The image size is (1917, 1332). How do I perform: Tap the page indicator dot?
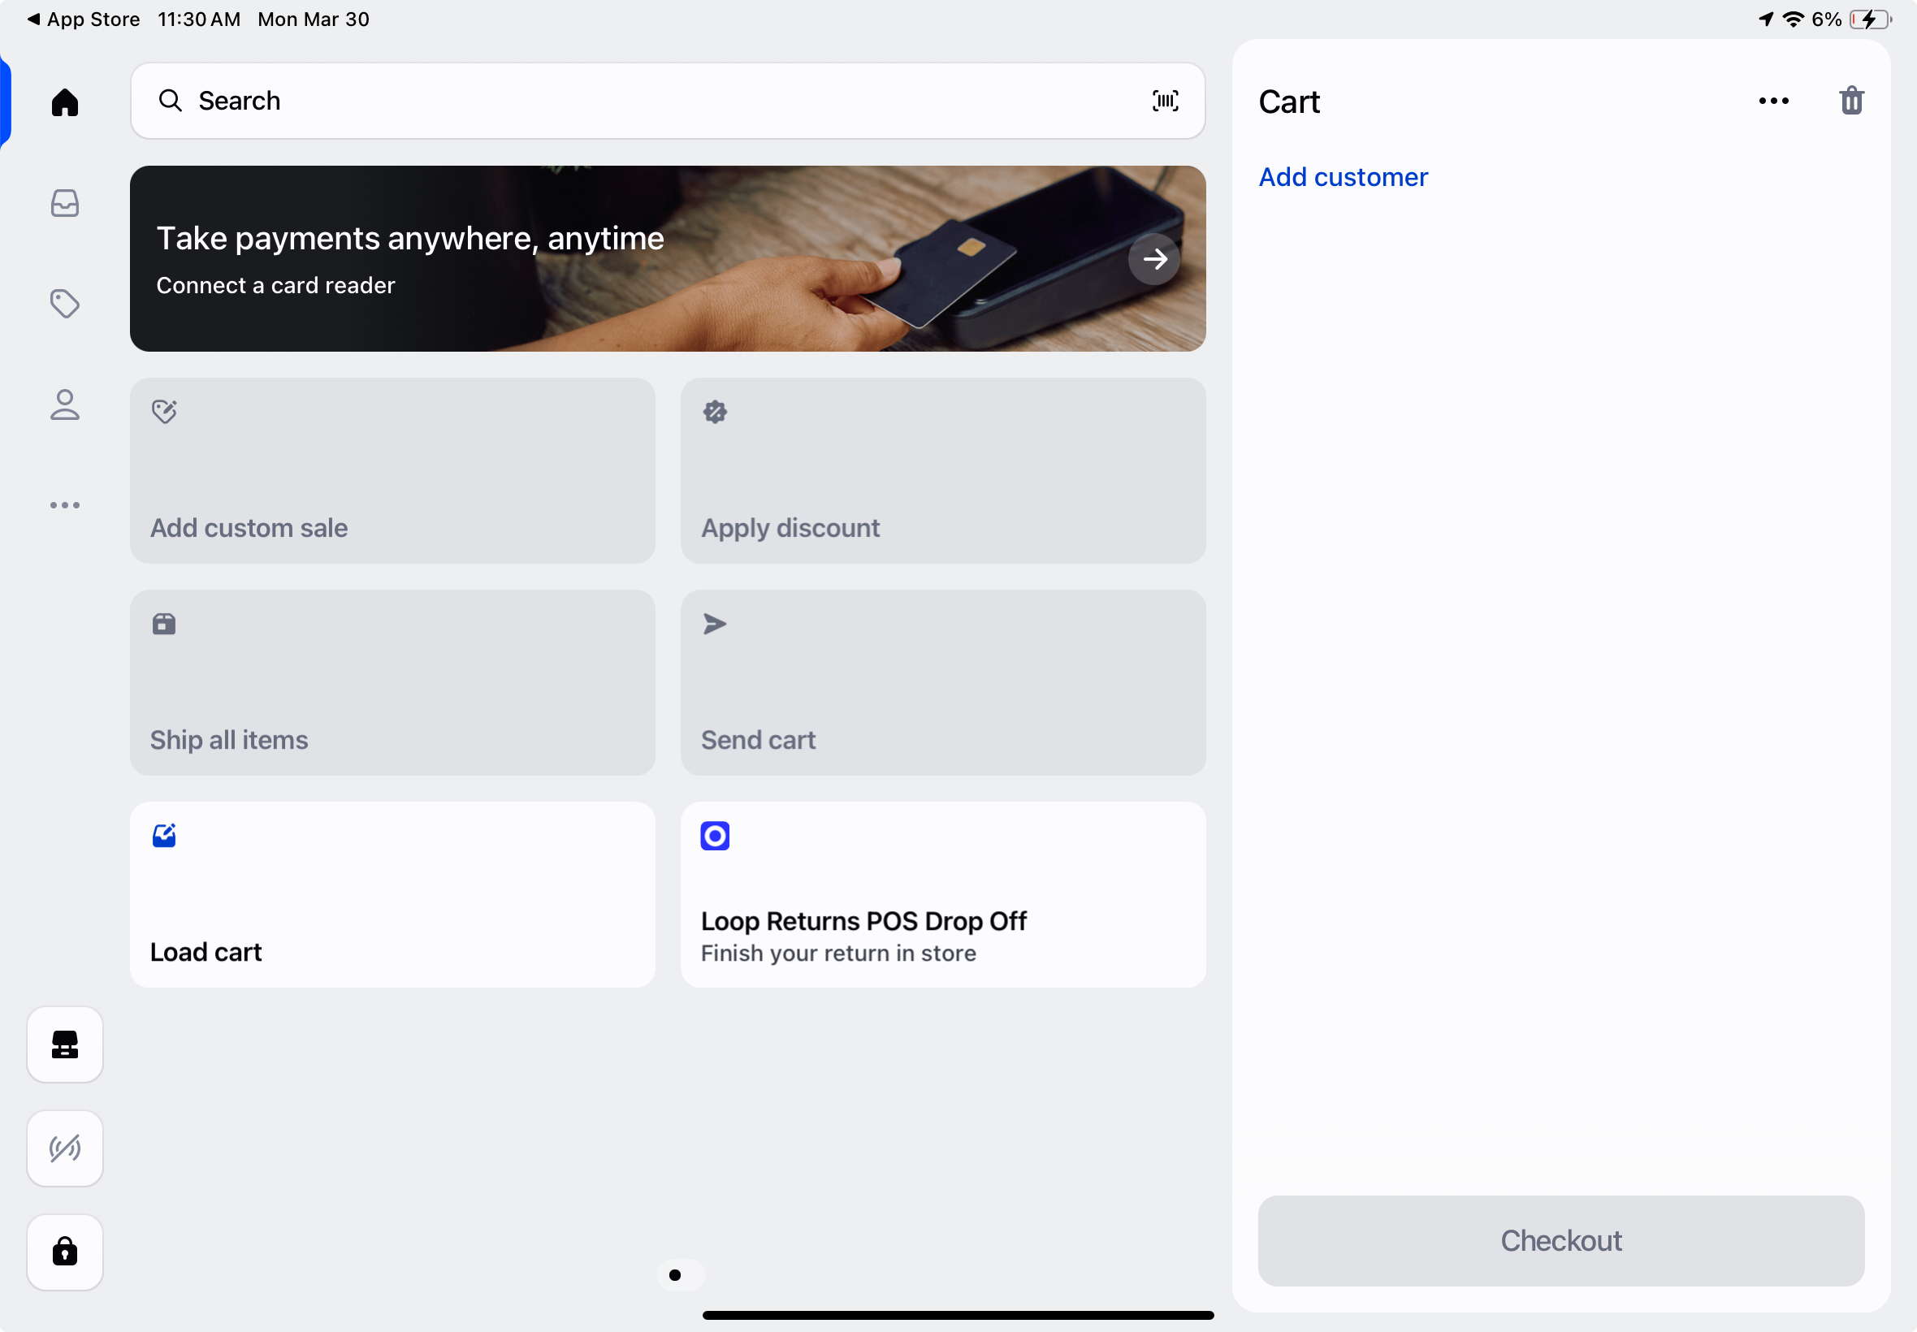675,1274
